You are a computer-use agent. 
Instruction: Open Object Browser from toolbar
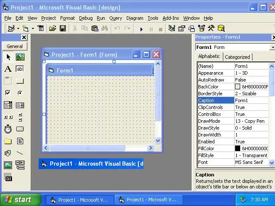click(202, 28)
